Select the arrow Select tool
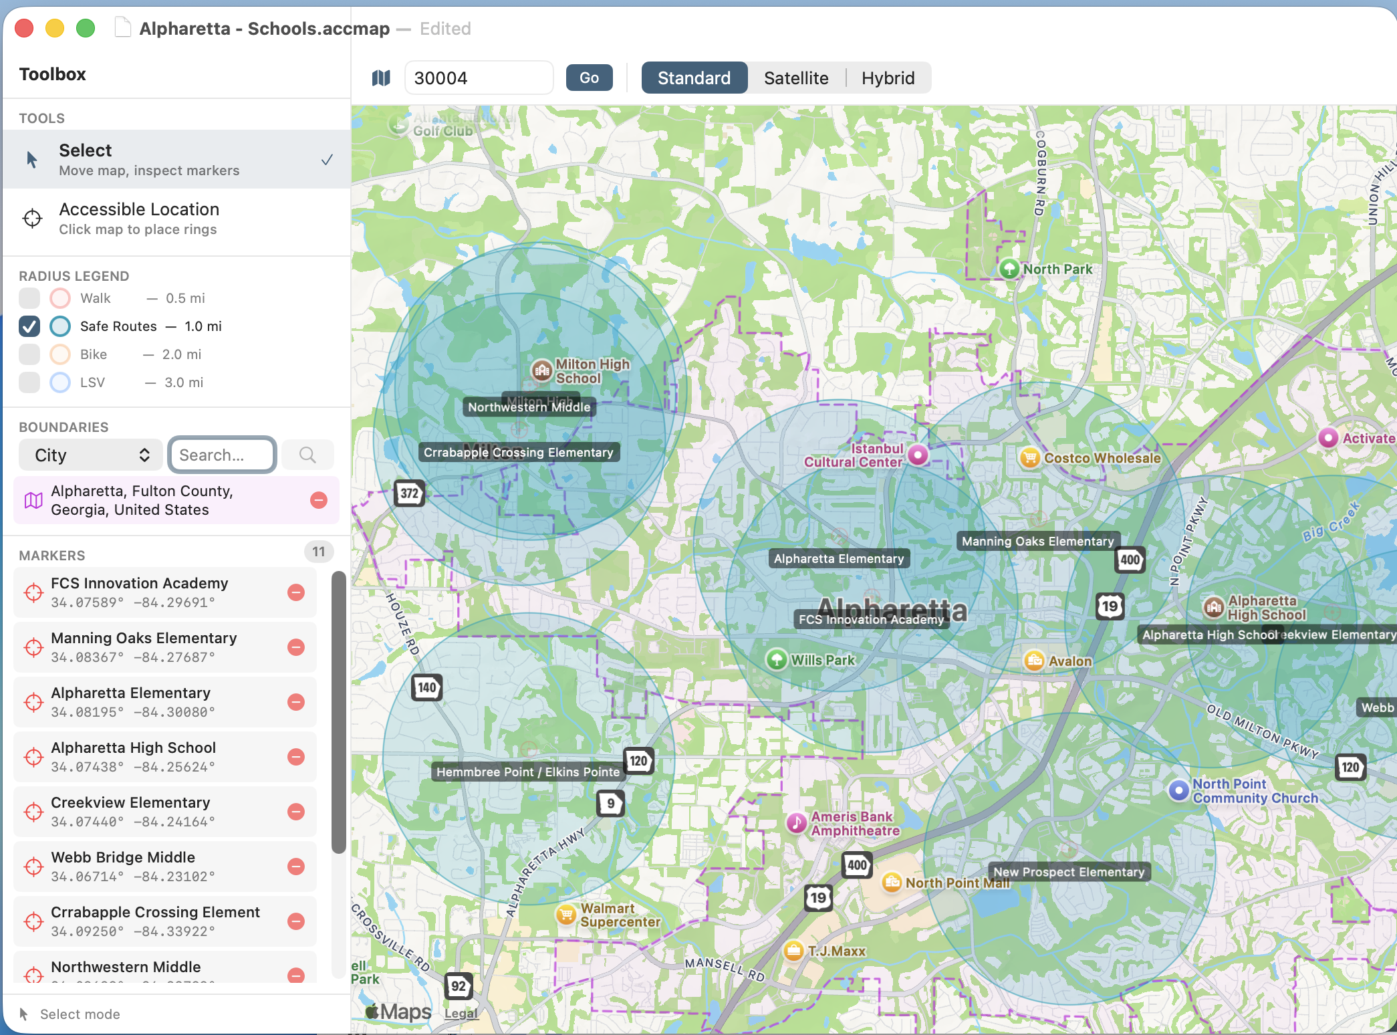The image size is (1397, 1035). point(176,159)
